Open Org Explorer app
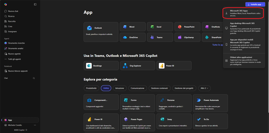This screenshot has height=133, width=269. (x=138, y=66)
